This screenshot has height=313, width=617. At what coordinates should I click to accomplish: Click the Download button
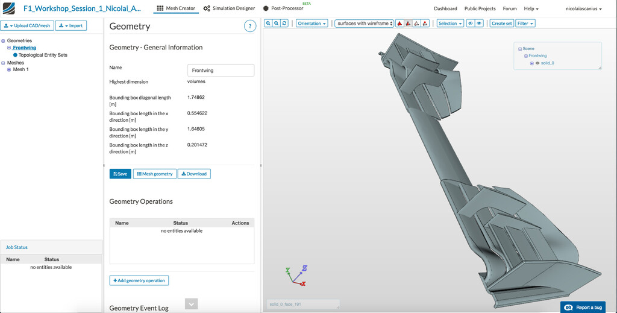tap(194, 174)
